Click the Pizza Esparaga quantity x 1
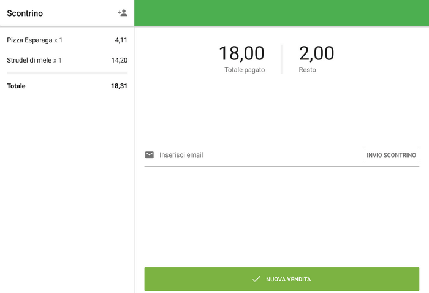The image size is (429, 293). click(58, 40)
